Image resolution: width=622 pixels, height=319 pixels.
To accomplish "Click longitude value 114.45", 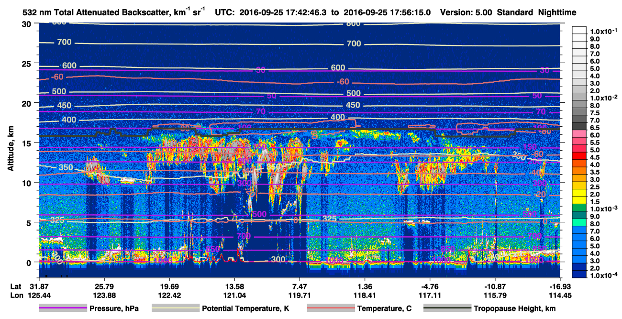I will [560, 295].
